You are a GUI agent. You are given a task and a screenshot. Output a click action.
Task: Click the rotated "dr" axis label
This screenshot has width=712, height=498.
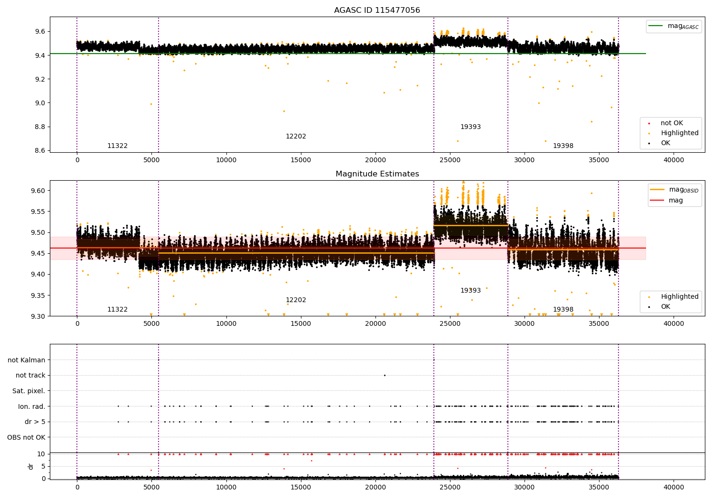point(31,466)
